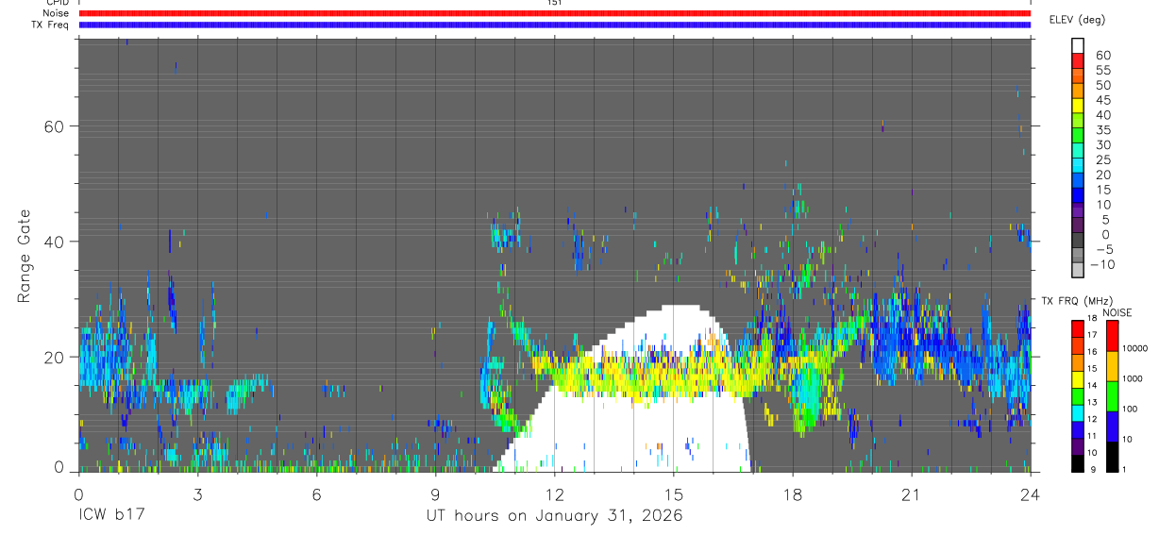
Task: Click the 6 tick on UT hours axis
Action: tap(316, 494)
